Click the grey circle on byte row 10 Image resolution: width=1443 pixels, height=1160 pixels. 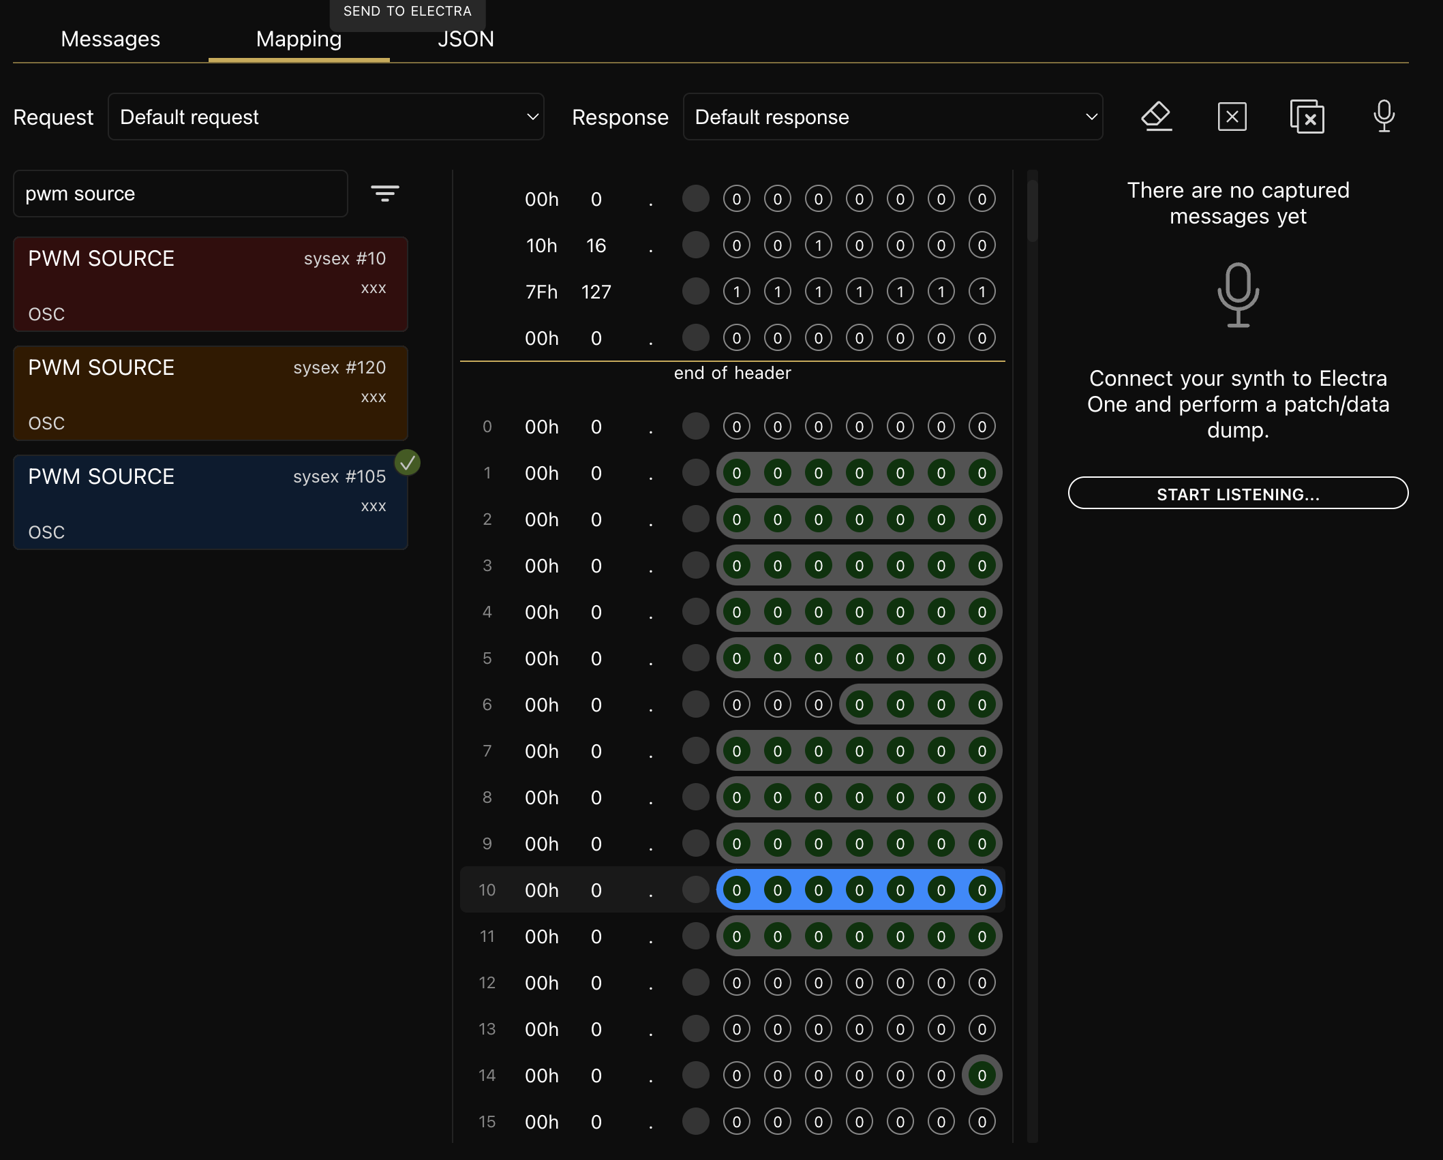click(x=695, y=889)
